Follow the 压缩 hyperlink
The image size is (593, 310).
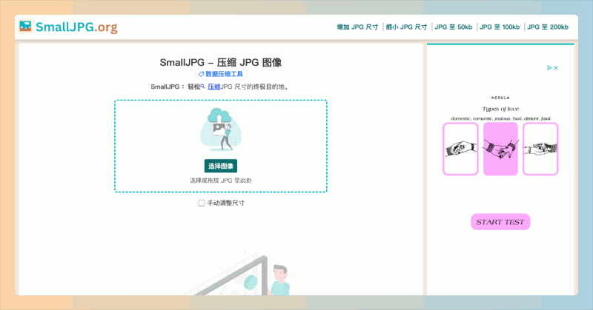(x=214, y=87)
